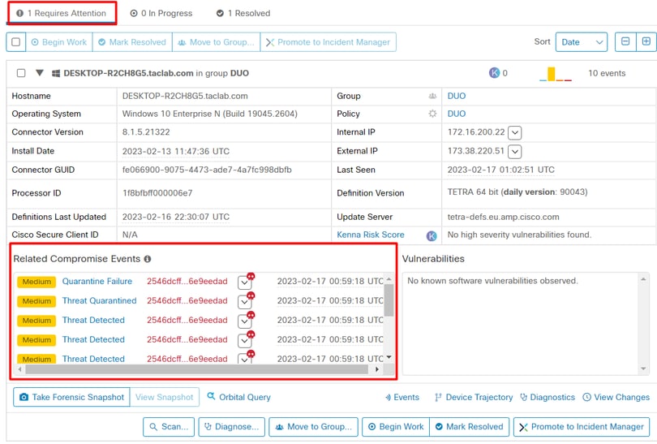Open the Kenna Risk Score link
The height and width of the screenshot is (444, 657).
pyautogui.click(x=371, y=235)
